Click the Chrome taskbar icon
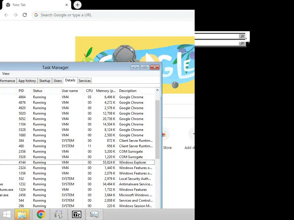Viewport: 294px width, 220px height. tap(41, 214)
